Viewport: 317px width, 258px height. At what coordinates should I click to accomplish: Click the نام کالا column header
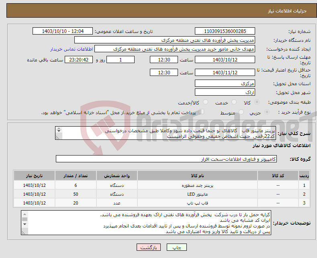[x=197, y=176]
